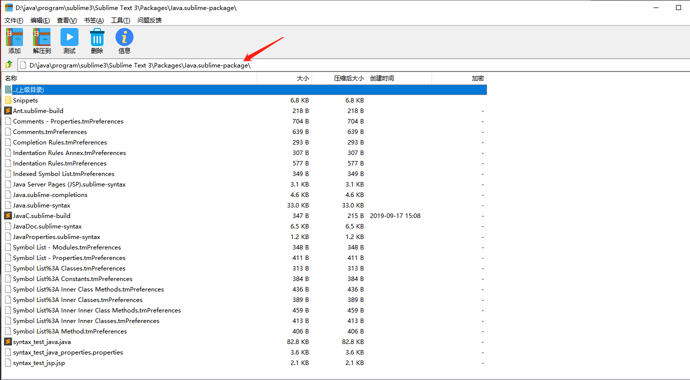
Task: Click the file icon of JavaProperties.sublime-syntax
Action: point(8,237)
